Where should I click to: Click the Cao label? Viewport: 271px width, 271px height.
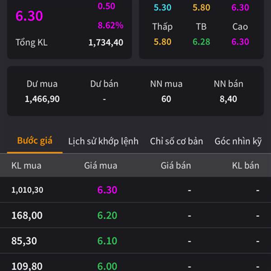point(240,27)
